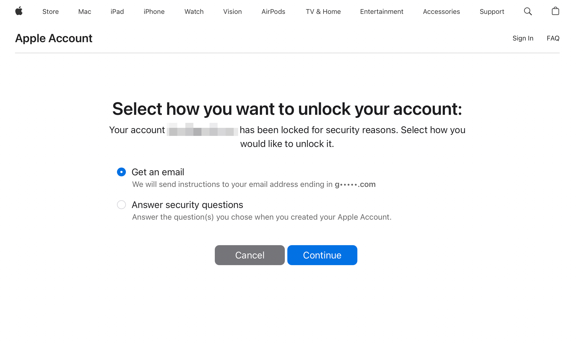Open the AirPods menu
583x345 pixels.
pyautogui.click(x=273, y=12)
